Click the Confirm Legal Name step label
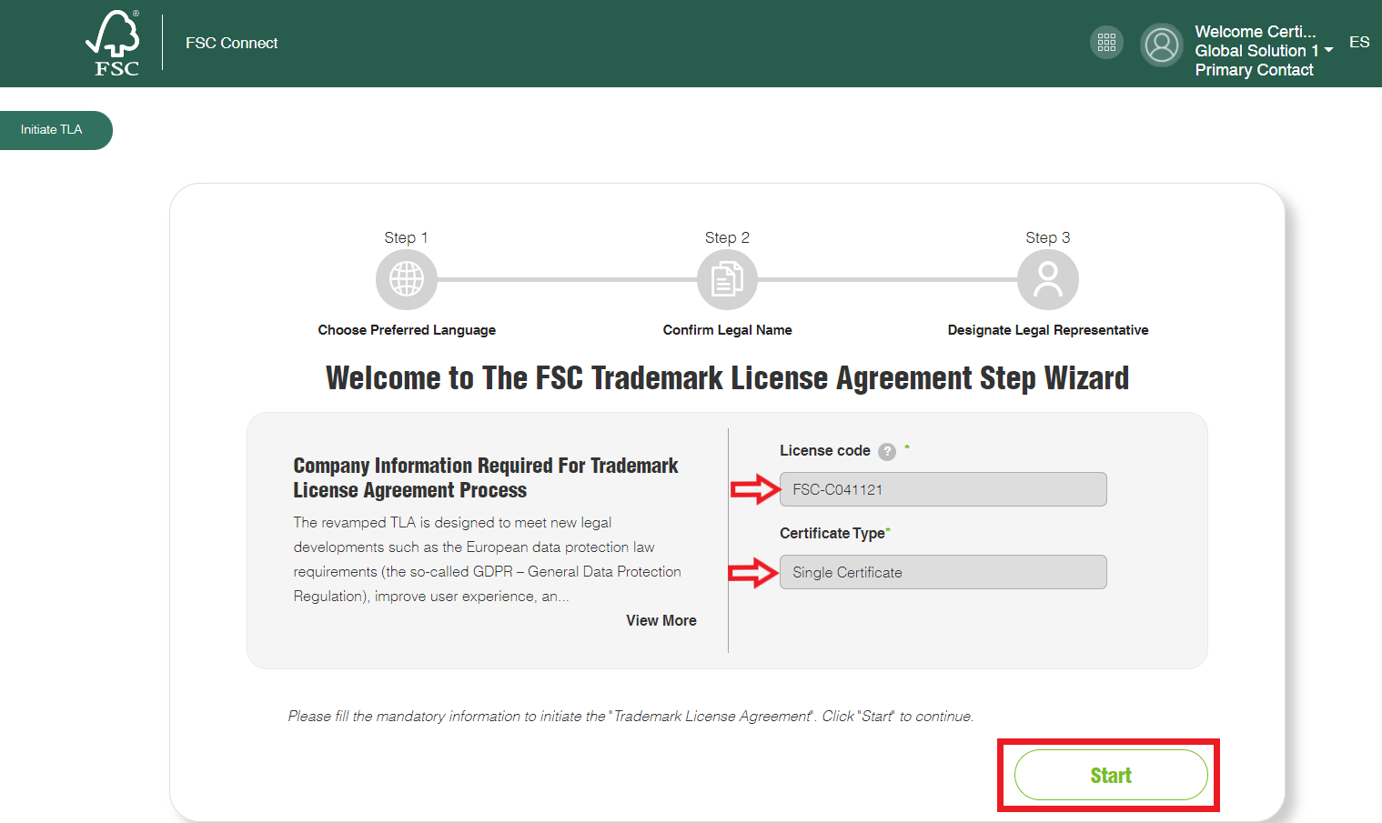Screen dimensions: 1382x823 point(727,330)
